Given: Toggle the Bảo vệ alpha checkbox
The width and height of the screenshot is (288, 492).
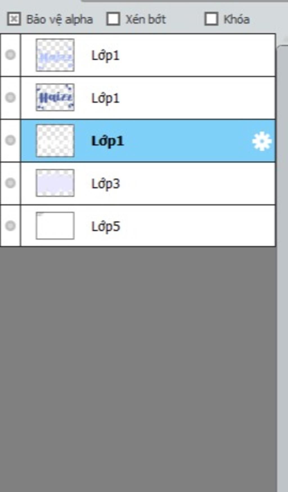Looking at the screenshot, I should [x=14, y=19].
